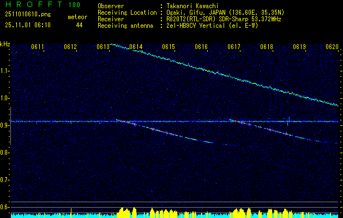The width and height of the screenshot is (343, 218).
Task: Select the R820T2(RTL-SDR) SDR-Sharp 53.372MHz text
Action: coord(224,19)
